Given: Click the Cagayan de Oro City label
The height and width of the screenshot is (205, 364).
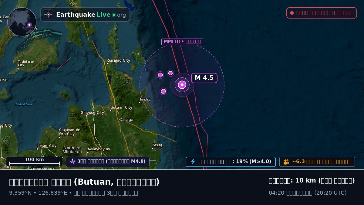Looking at the screenshot, I should [x=70, y=132].
